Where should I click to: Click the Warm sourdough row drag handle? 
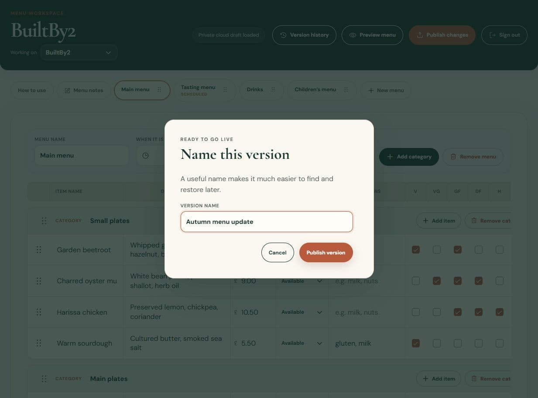click(39, 343)
